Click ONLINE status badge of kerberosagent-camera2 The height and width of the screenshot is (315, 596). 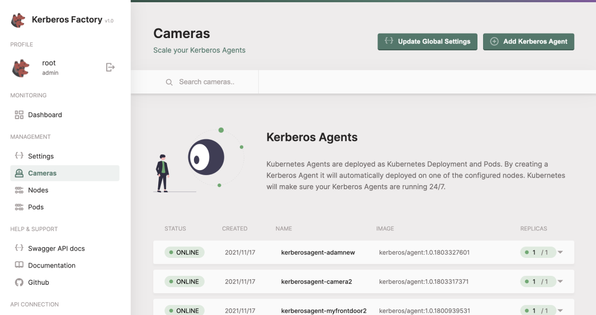pos(185,281)
